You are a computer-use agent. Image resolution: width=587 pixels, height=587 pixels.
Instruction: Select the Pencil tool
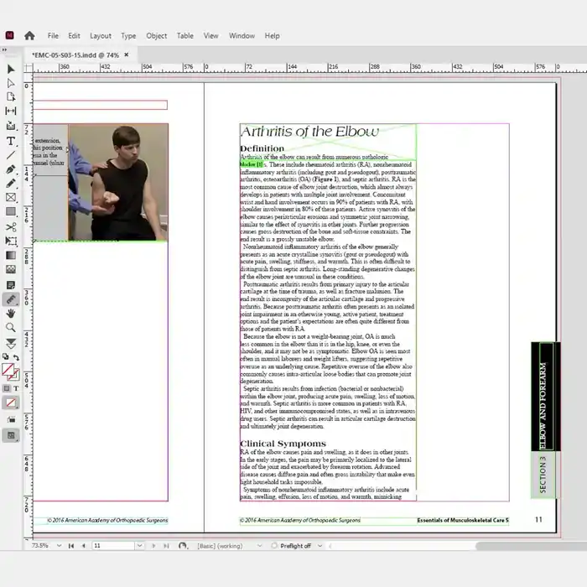[x=11, y=184]
